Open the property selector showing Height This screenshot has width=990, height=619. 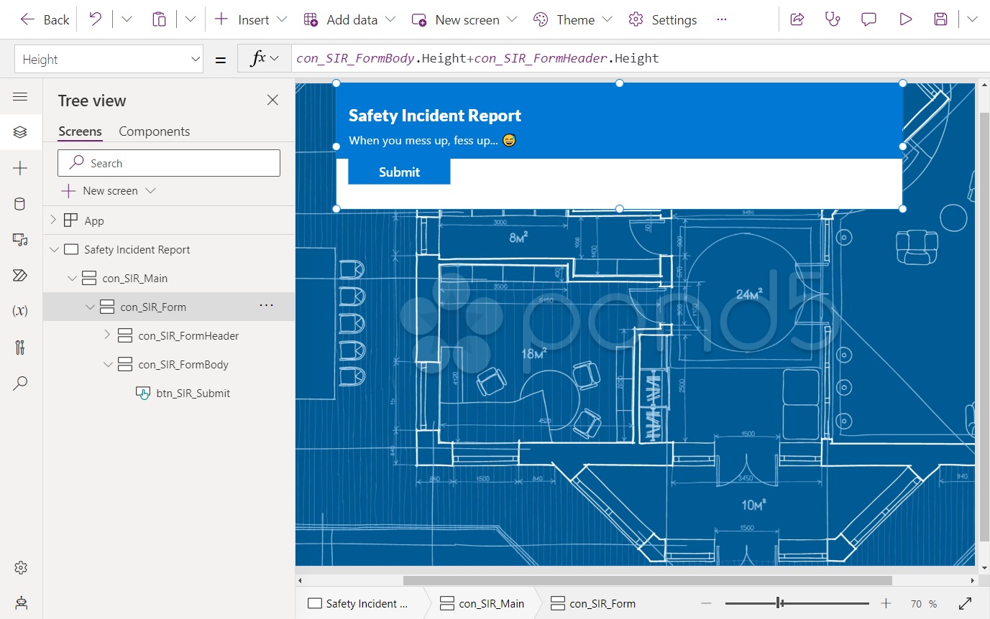click(x=108, y=58)
